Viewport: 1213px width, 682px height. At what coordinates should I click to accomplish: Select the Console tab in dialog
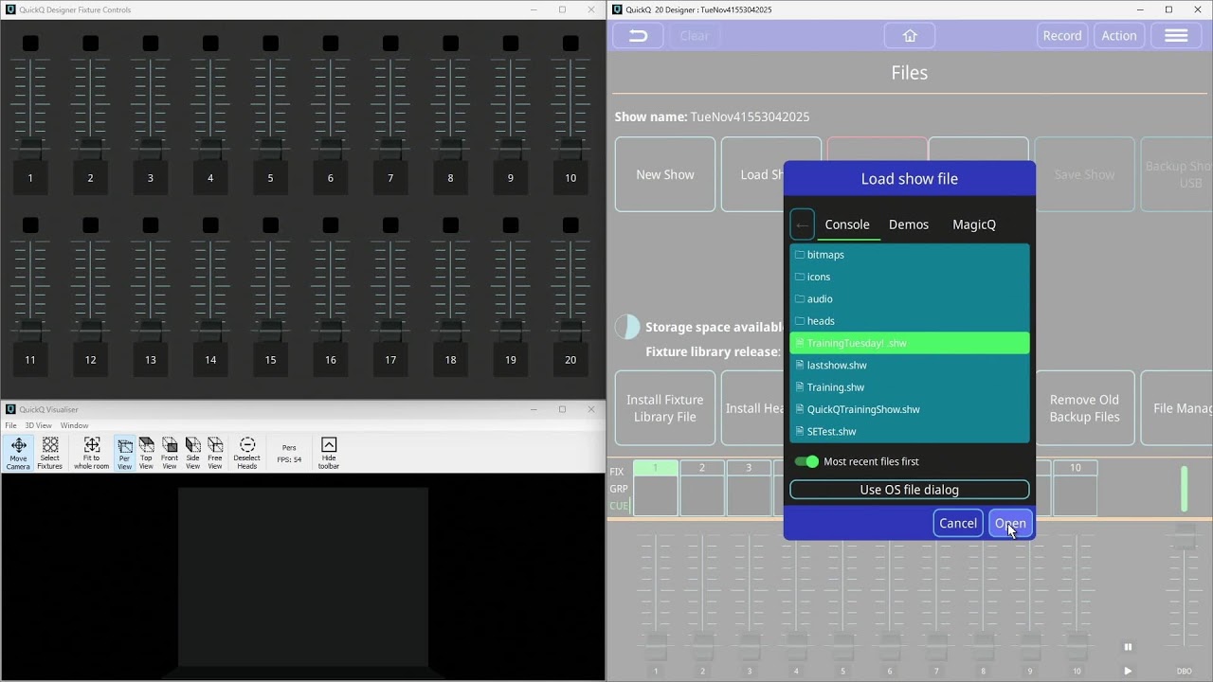[x=847, y=224]
